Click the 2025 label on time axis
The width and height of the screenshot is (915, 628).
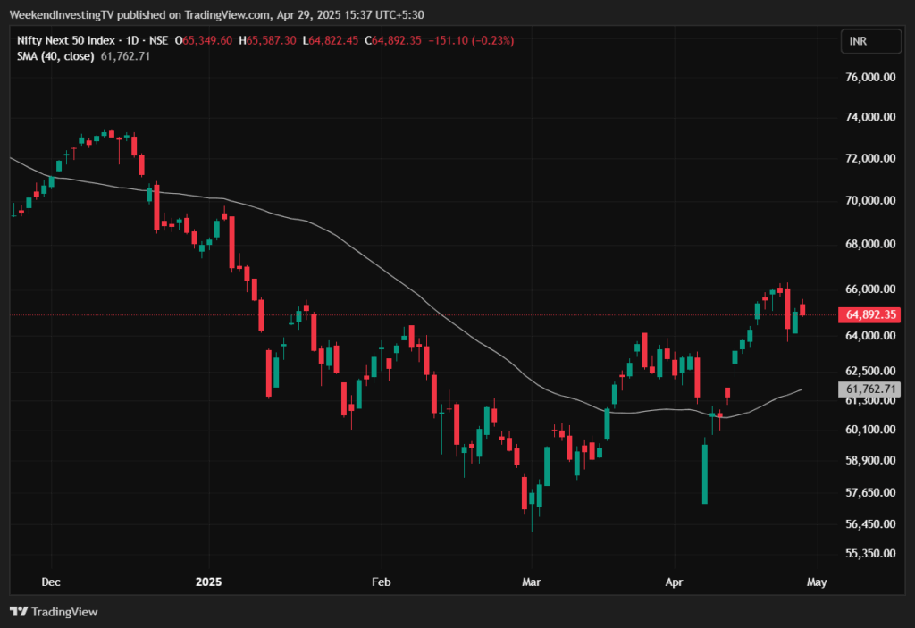click(208, 582)
